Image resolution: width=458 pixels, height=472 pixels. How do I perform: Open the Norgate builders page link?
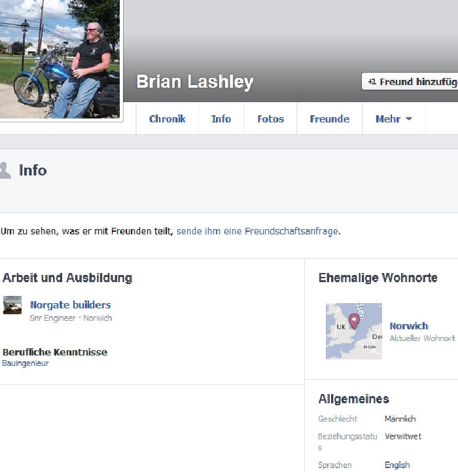[x=71, y=304]
